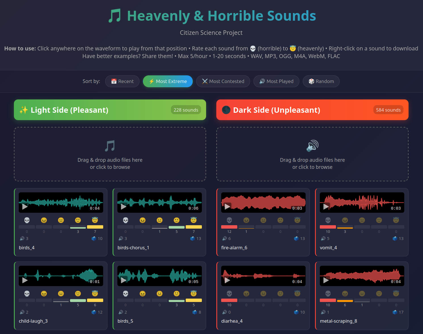This screenshot has width=423, height=334.
Task: Seek within the birds_4 waveform
Action: (61, 202)
